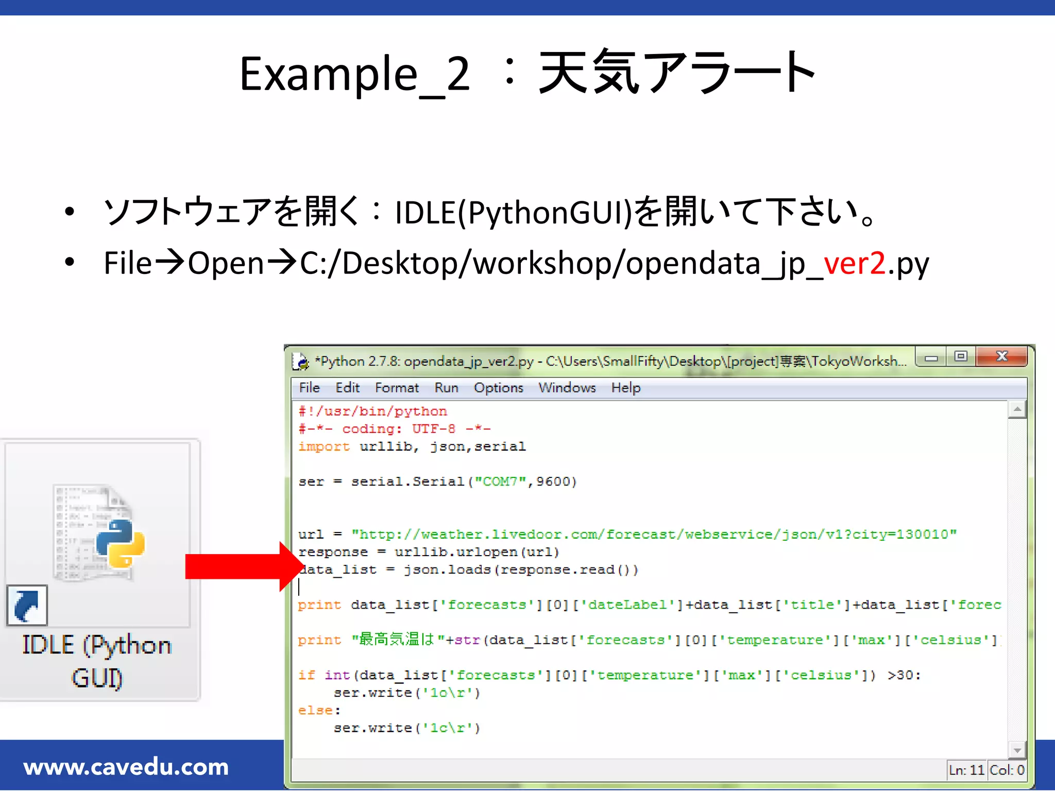Image resolution: width=1055 pixels, height=791 pixels.
Task: Click the "Col: 0" status bar entry
Action: pyautogui.click(x=1007, y=770)
